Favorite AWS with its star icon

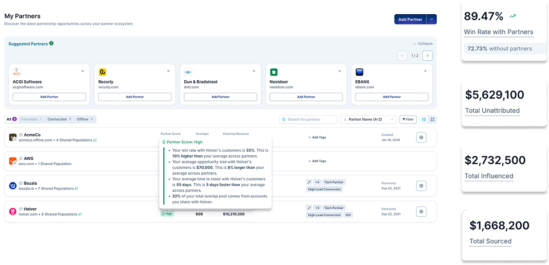pos(21,158)
